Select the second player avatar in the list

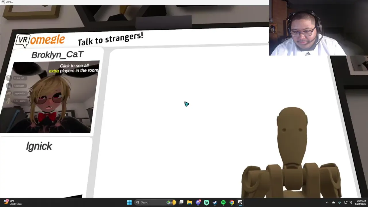coord(9,86)
